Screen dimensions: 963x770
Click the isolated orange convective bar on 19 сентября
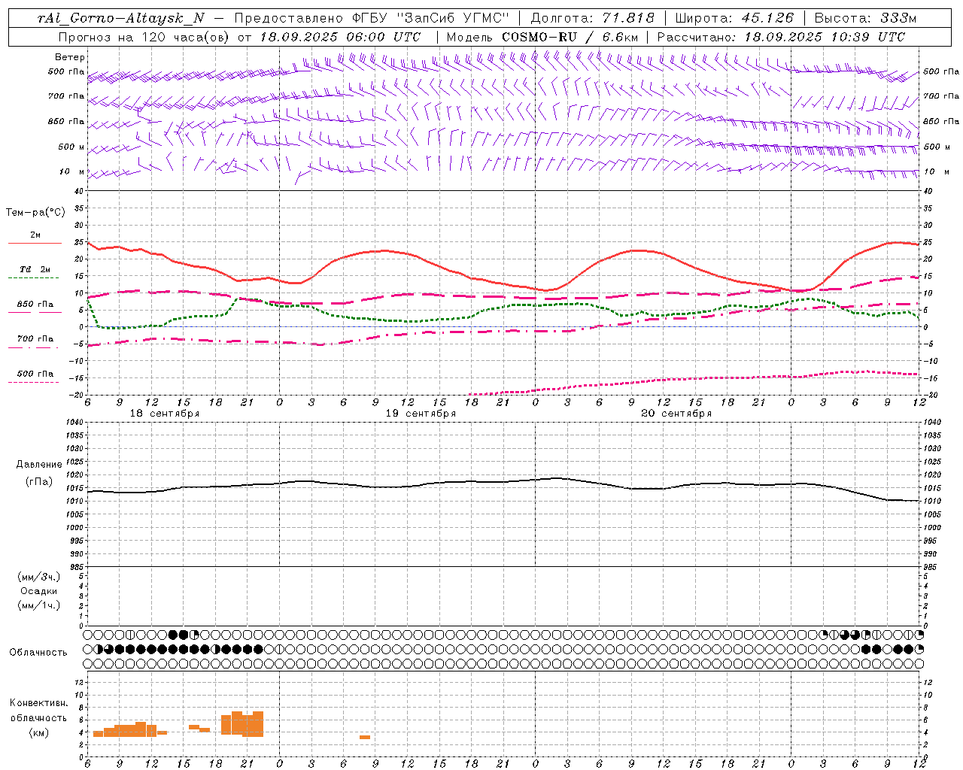(364, 737)
